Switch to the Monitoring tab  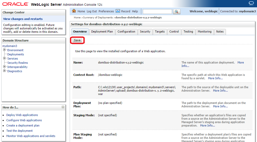coord(205,31)
